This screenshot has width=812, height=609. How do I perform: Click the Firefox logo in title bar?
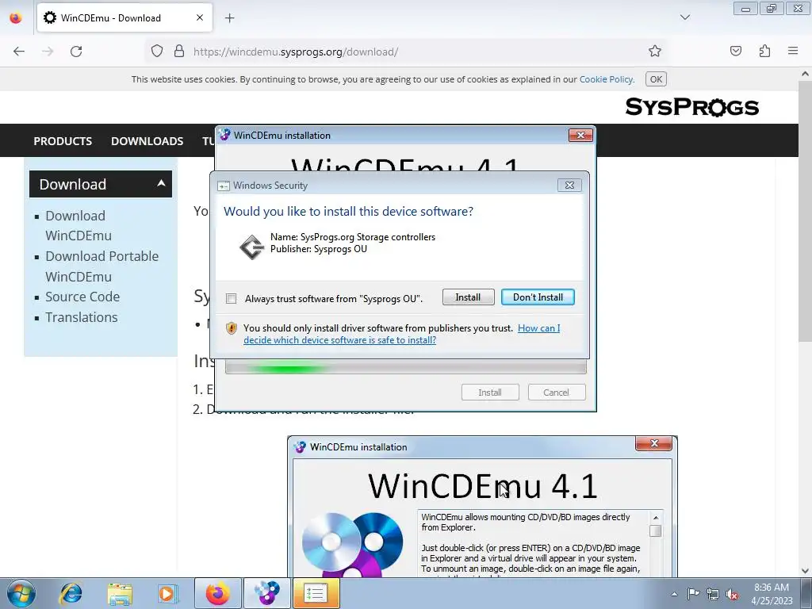pyautogui.click(x=16, y=17)
